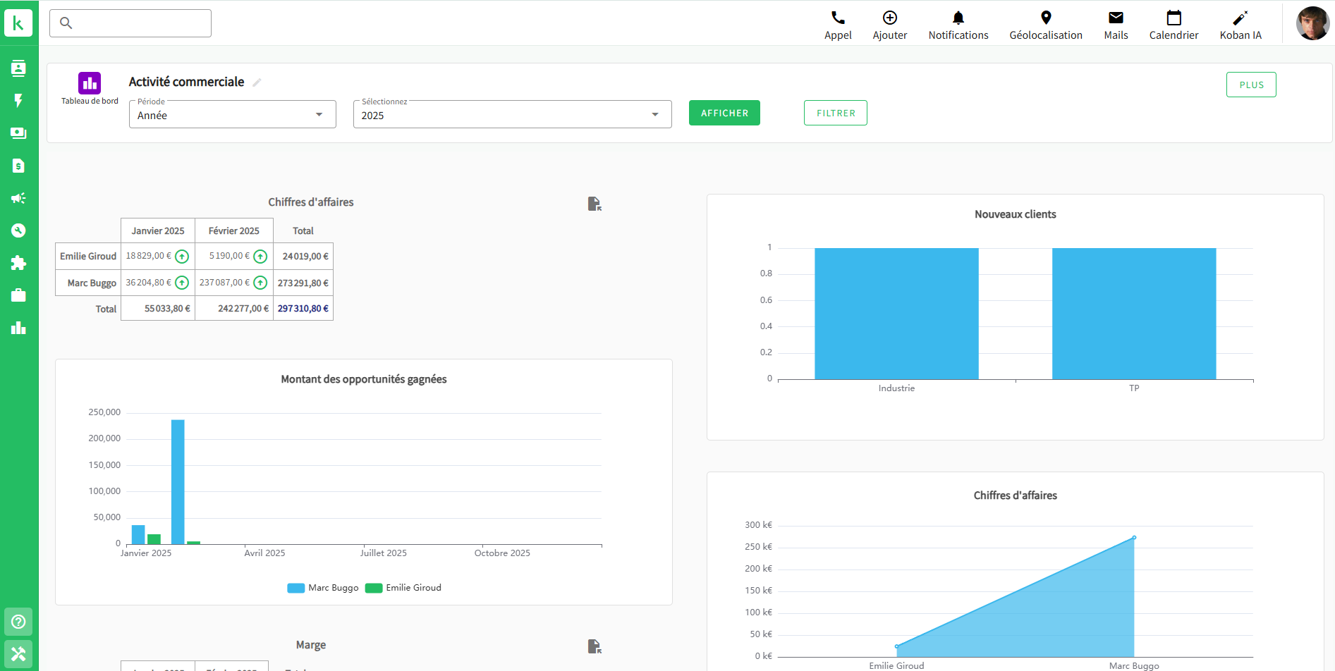Click the up arrow next to 36 204,80 €

point(182,283)
